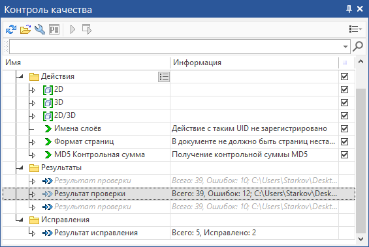Click the scrollbar up arrow
The height and width of the screenshot is (247, 369).
[x=361, y=62]
